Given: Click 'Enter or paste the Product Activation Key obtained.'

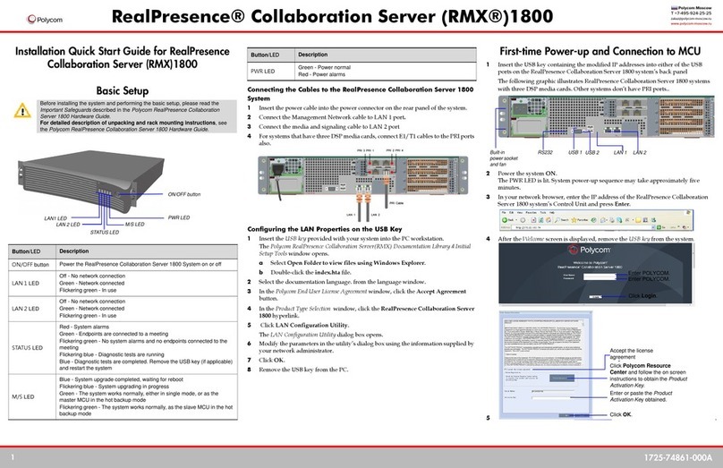Looking at the screenshot, I should click(x=641, y=396).
